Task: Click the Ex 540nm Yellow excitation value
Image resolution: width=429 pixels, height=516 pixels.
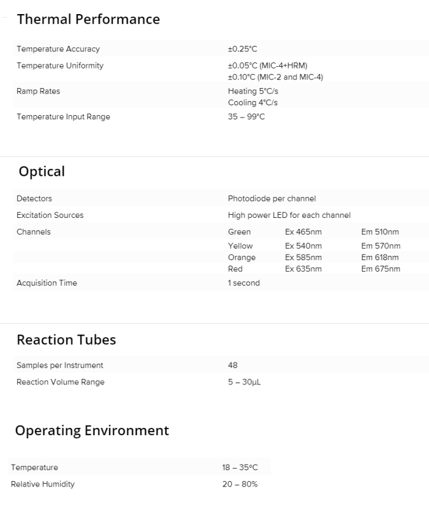Action: 303,246
